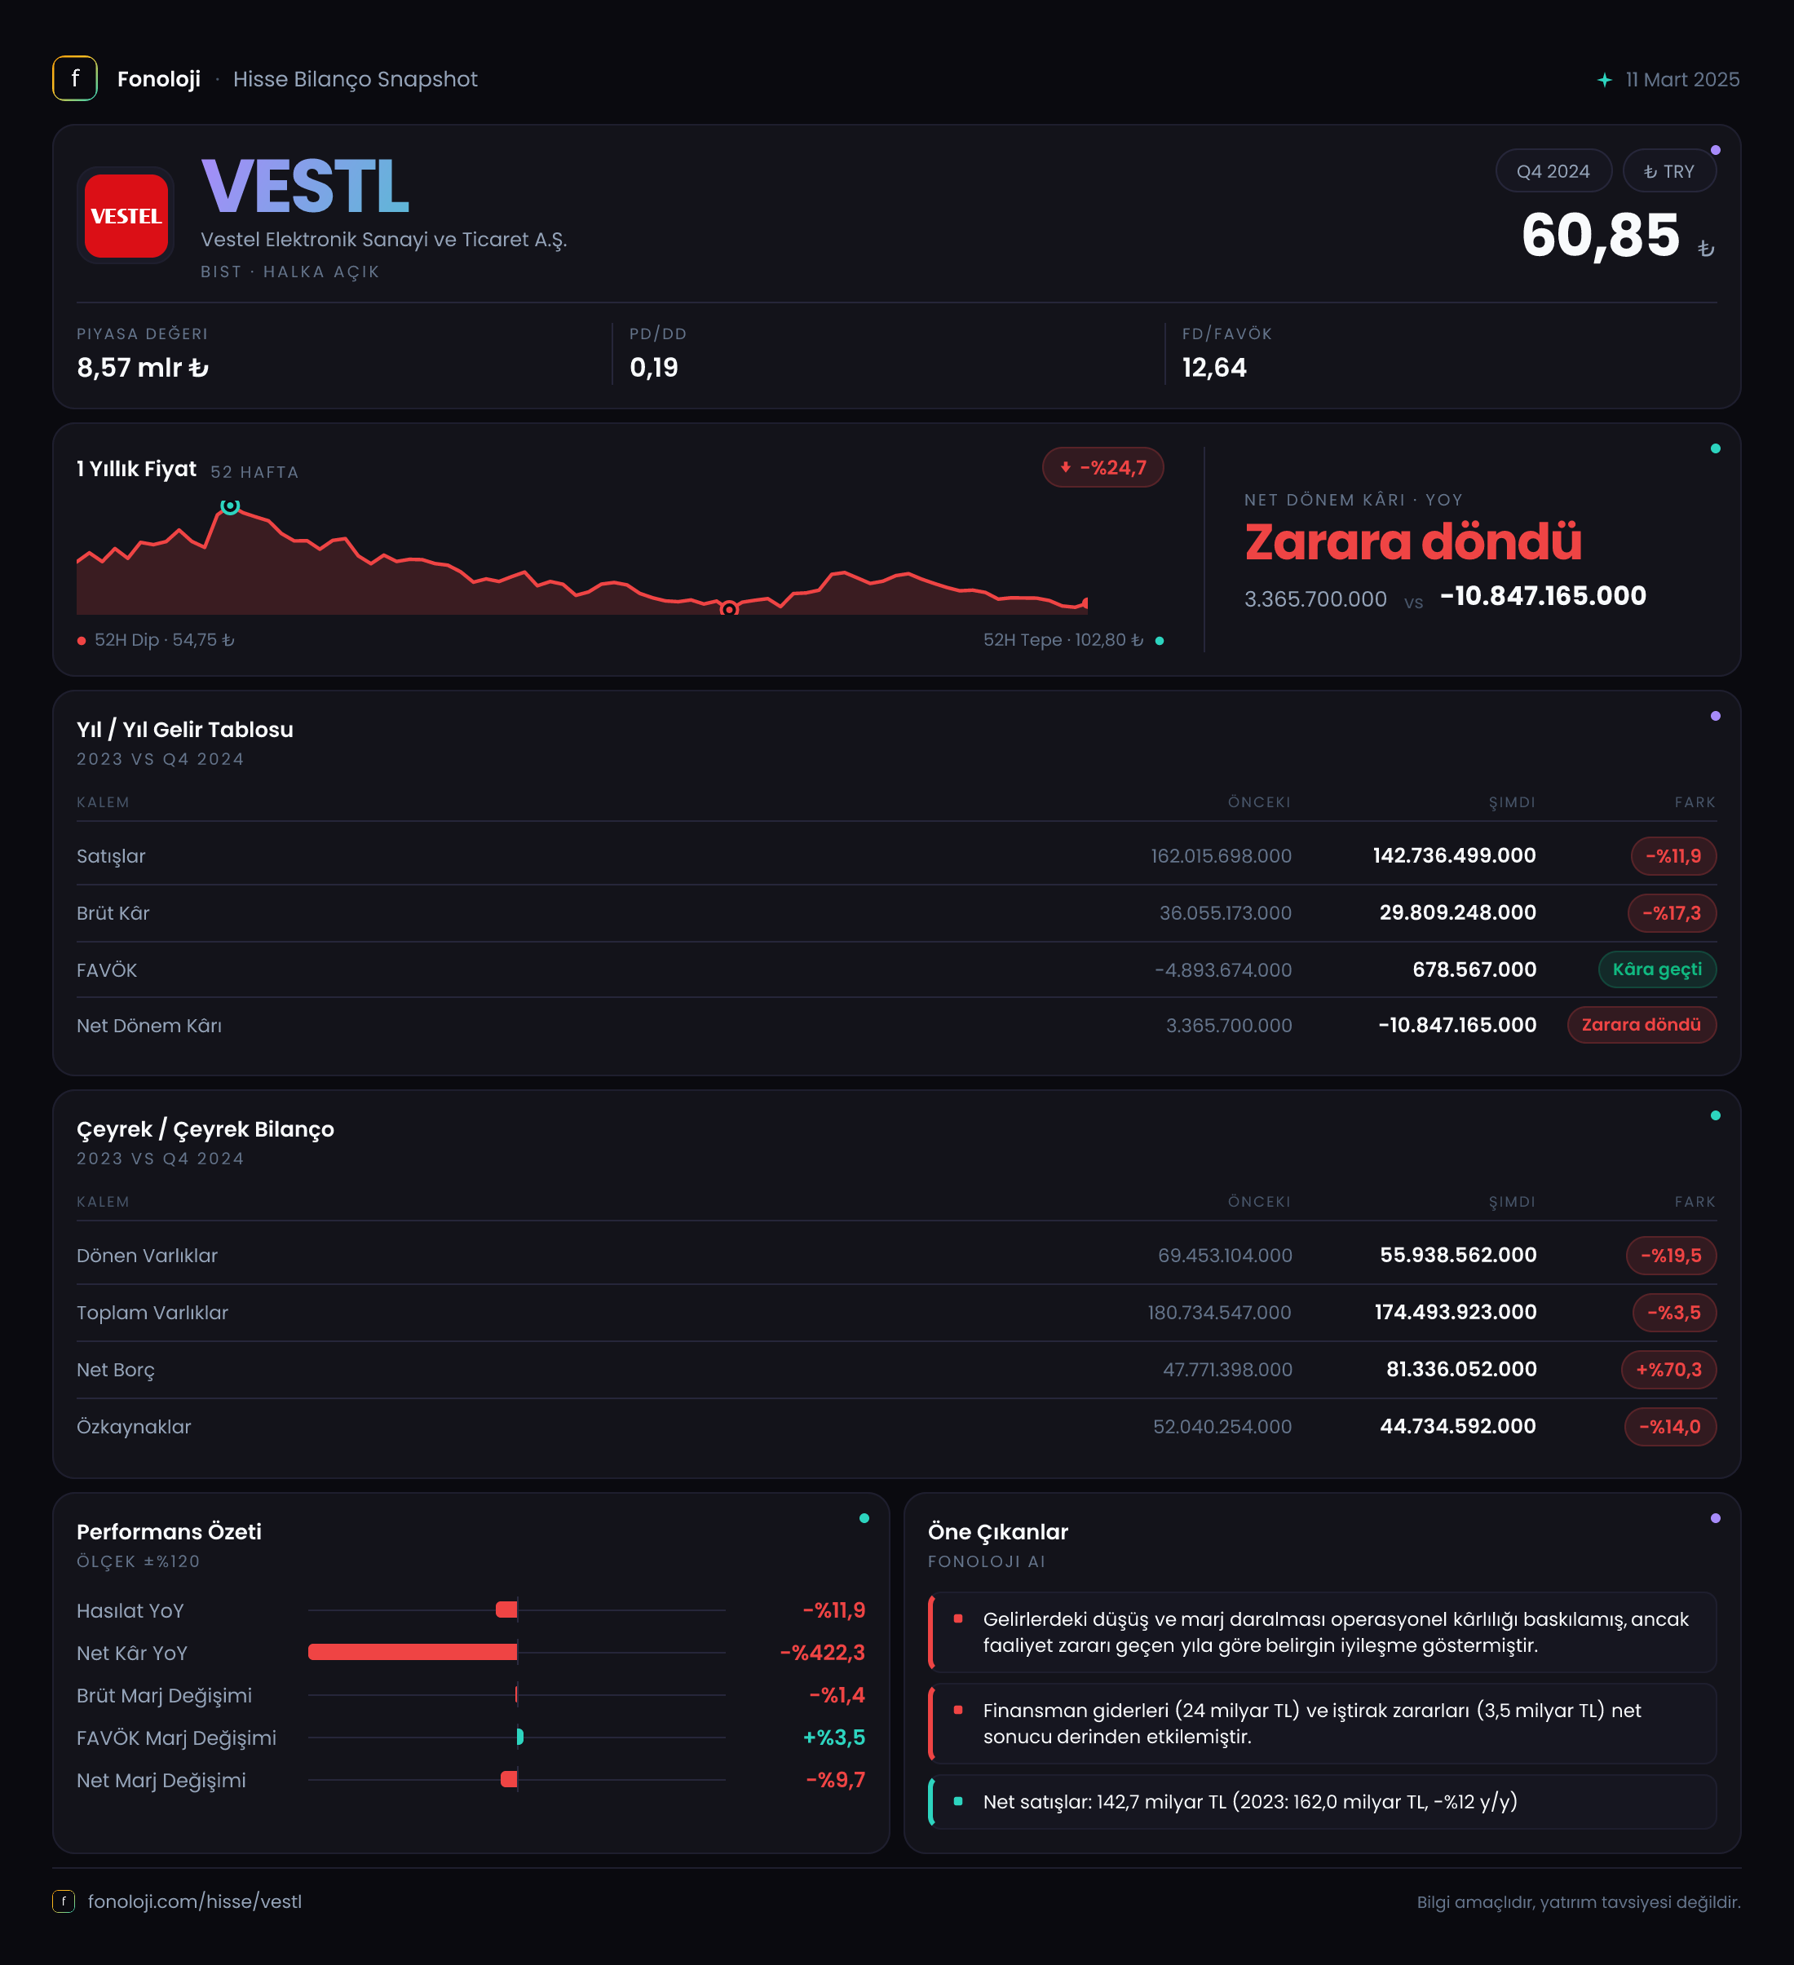Click the small Fonoloji icon in footer
This screenshot has width=1794, height=1965.
(64, 1901)
